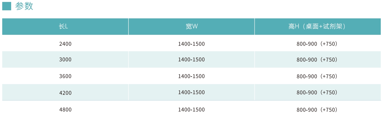Click the teal square beside 参数 heading

[x=7, y=6]
